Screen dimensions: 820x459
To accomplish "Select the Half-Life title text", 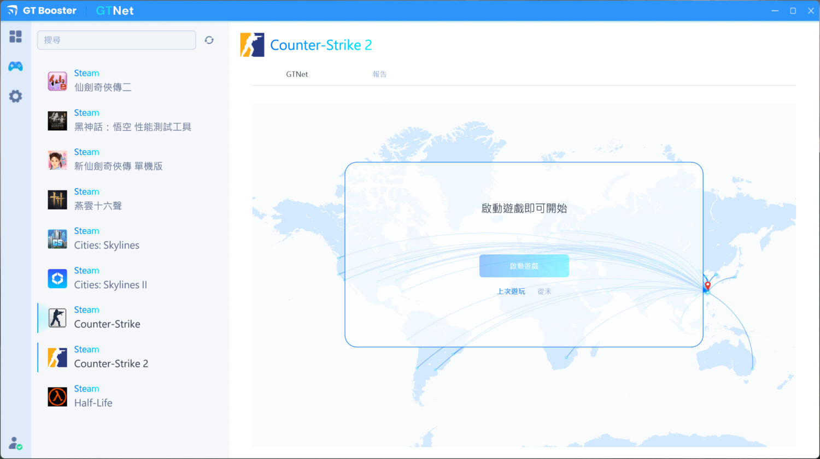I will [93, 403].
